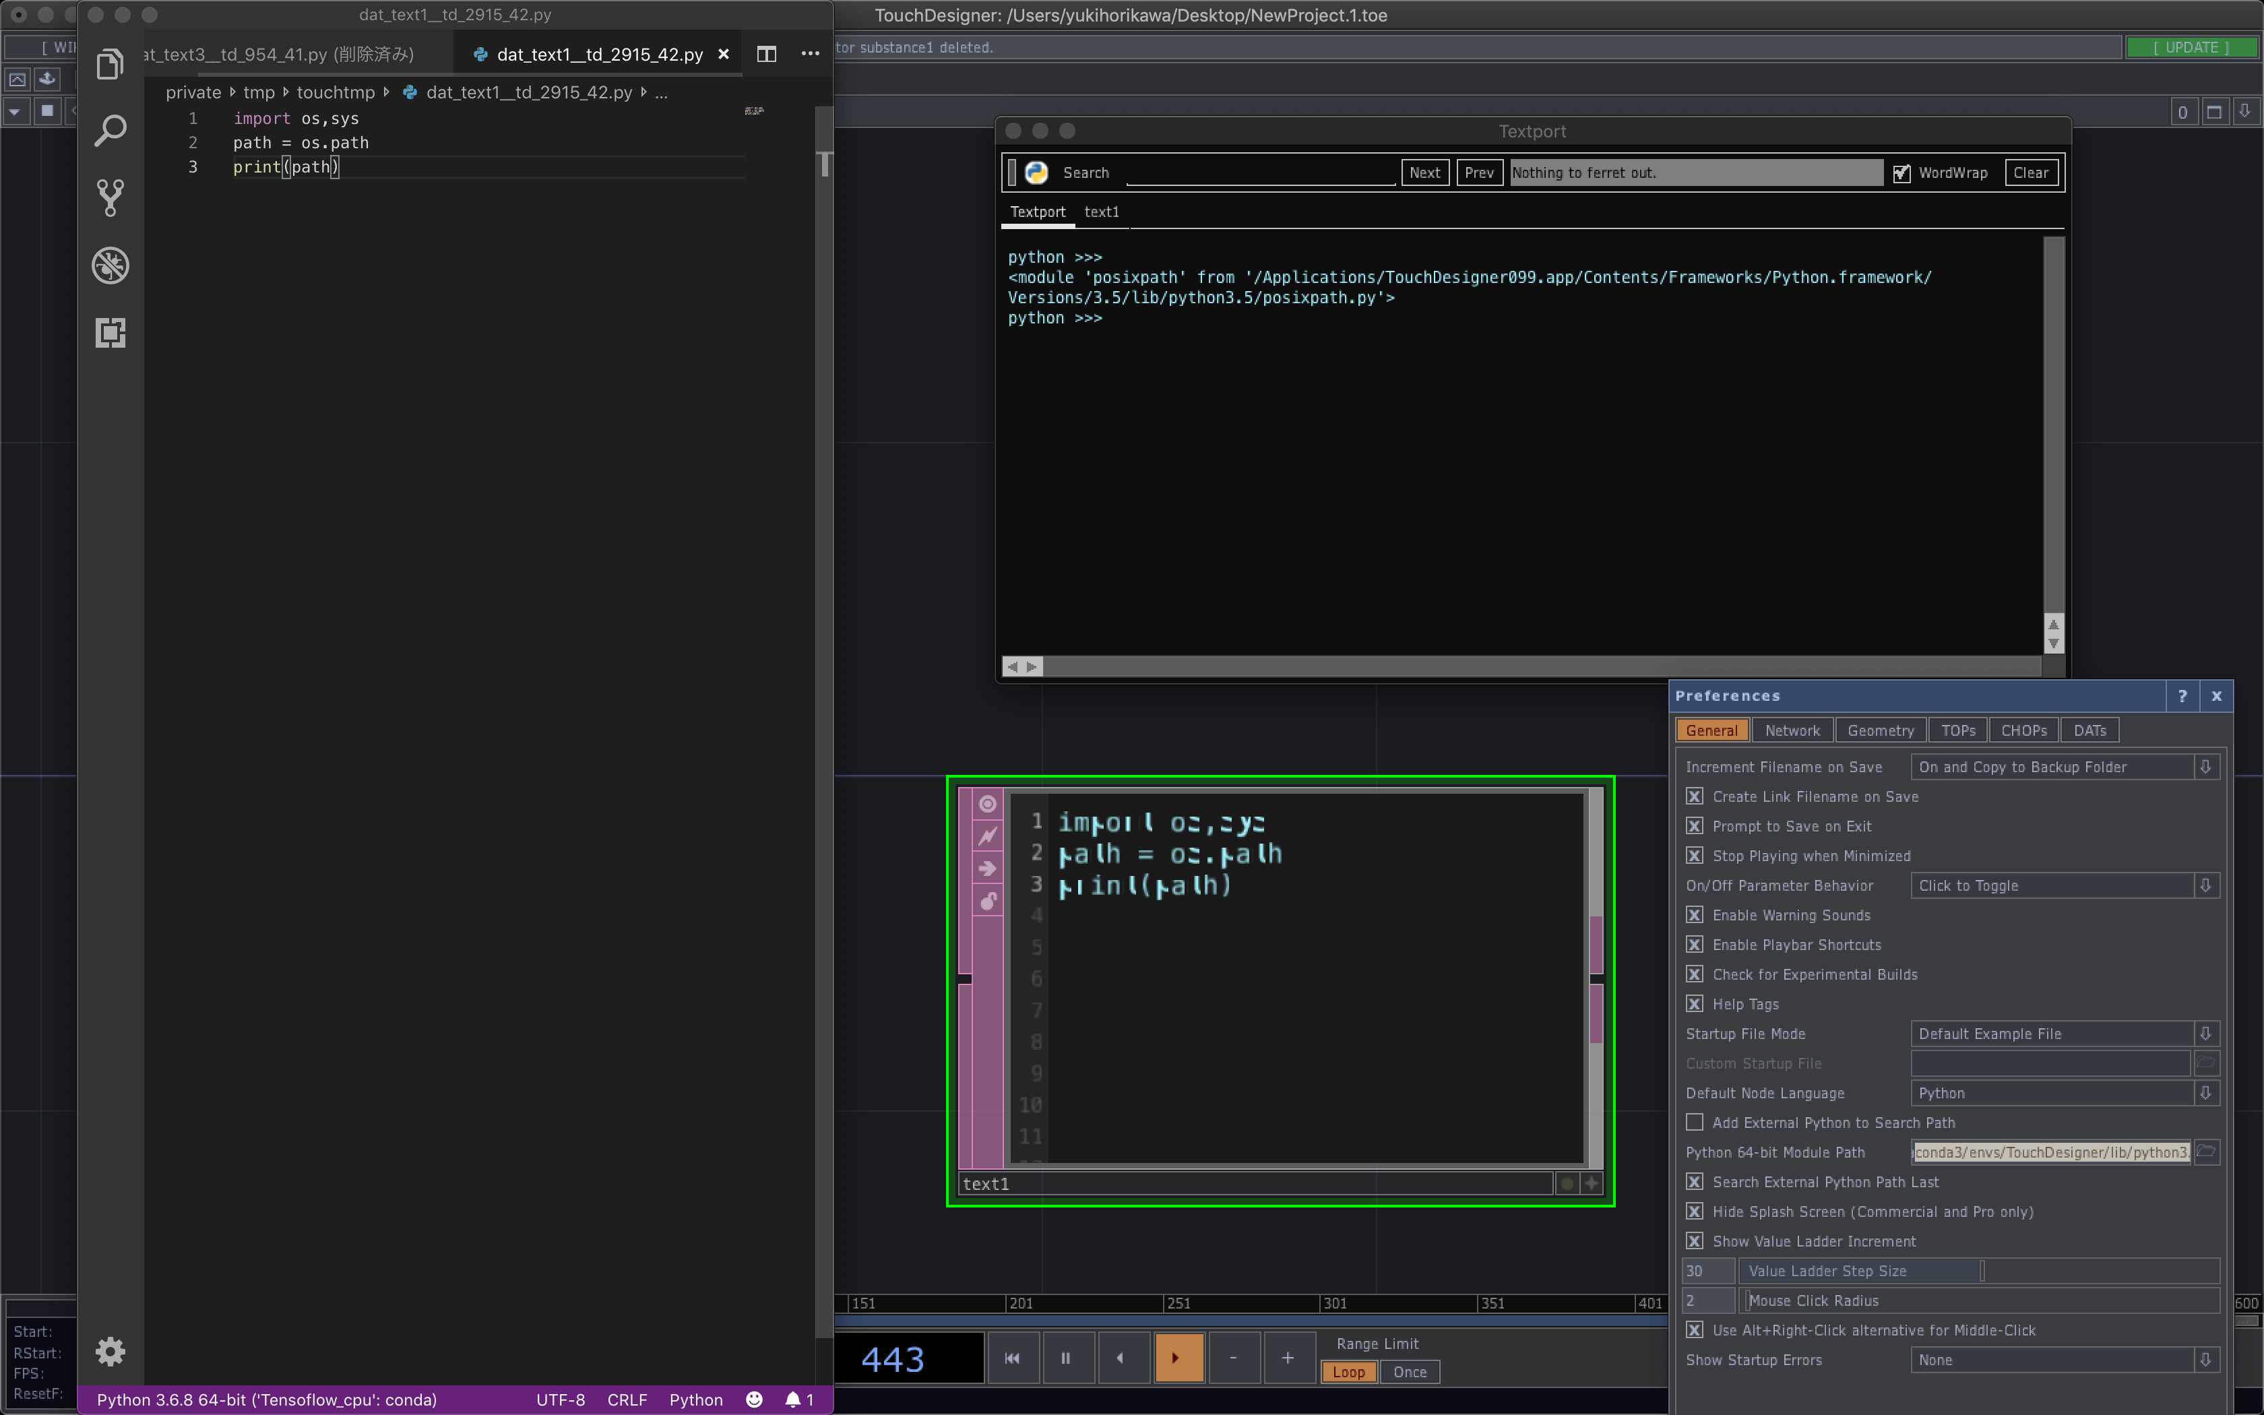Click the Split Editor icon
The image size is (2264, 1415).
click(766, 55)
